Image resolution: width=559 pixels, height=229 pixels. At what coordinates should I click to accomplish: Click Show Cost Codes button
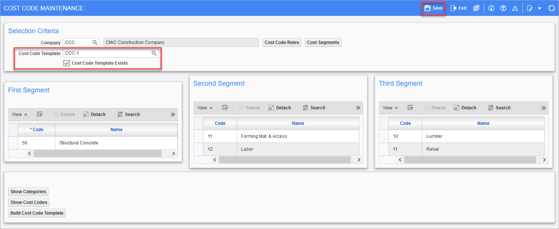tap(29, 202)
